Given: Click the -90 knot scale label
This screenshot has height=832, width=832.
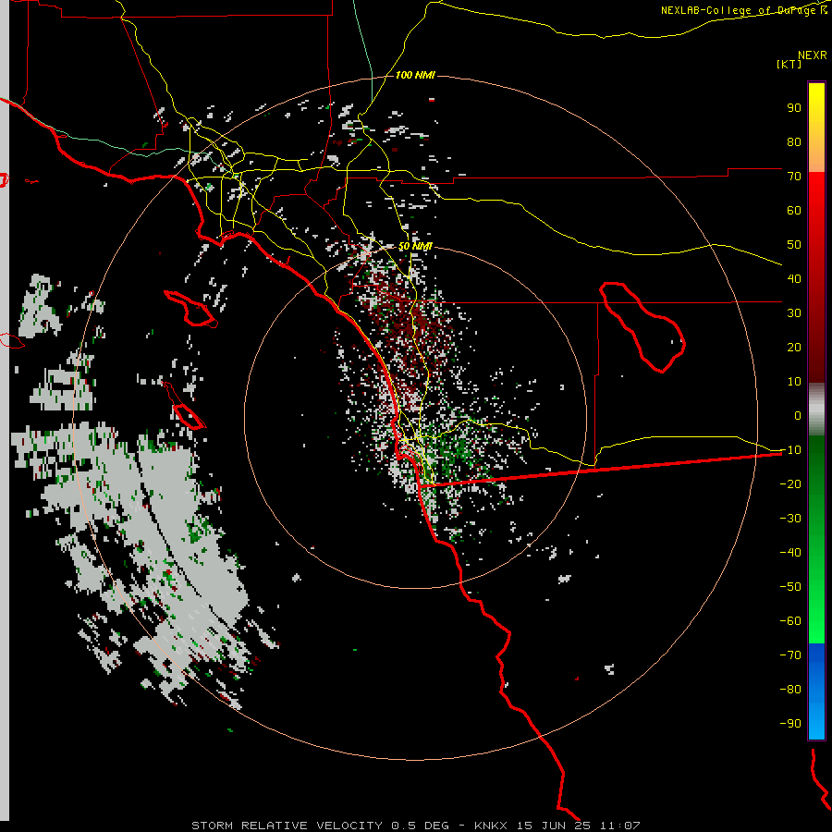Looking at the screenshot, I should tap(790, 724).
